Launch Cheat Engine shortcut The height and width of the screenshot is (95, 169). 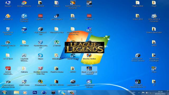click(x=73, y=56)
